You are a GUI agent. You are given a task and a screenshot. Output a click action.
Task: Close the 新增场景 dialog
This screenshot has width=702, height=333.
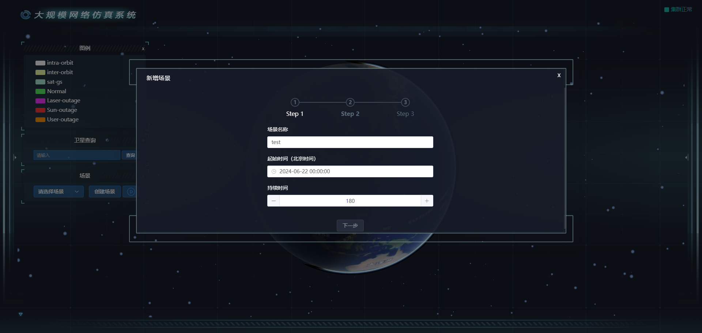559,75
